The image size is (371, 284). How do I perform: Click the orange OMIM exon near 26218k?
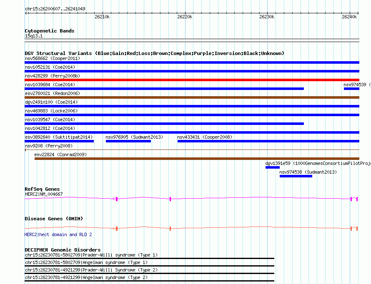(x=170, y=229)
